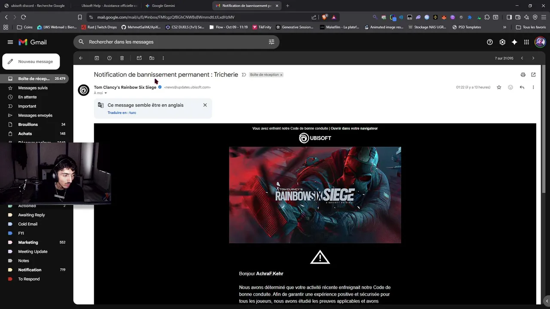Dismiss the translation suggestion banner

pos(205,105)
